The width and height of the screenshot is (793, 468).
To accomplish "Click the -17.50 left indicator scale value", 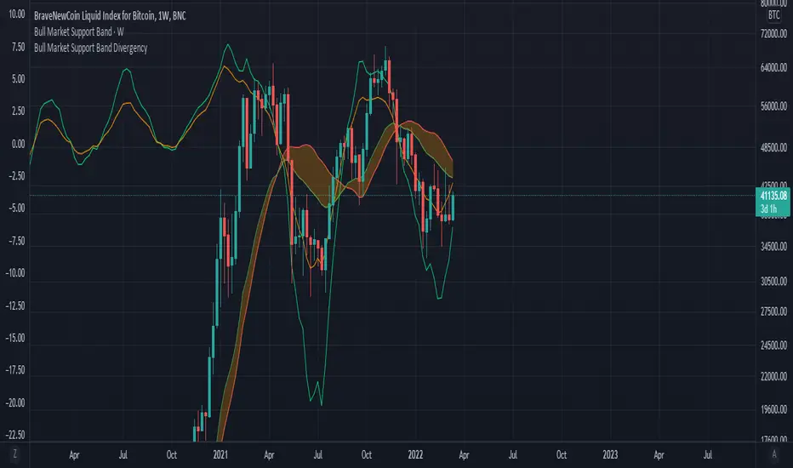I will coord(14,370).
